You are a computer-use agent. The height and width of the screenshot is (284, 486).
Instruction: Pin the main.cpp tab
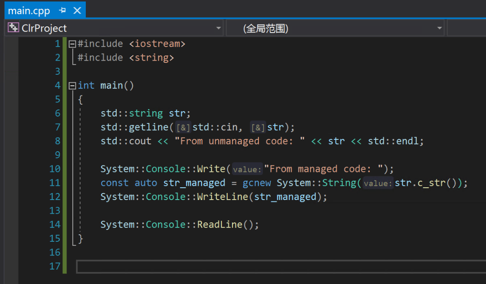click(x=62, y=11)
